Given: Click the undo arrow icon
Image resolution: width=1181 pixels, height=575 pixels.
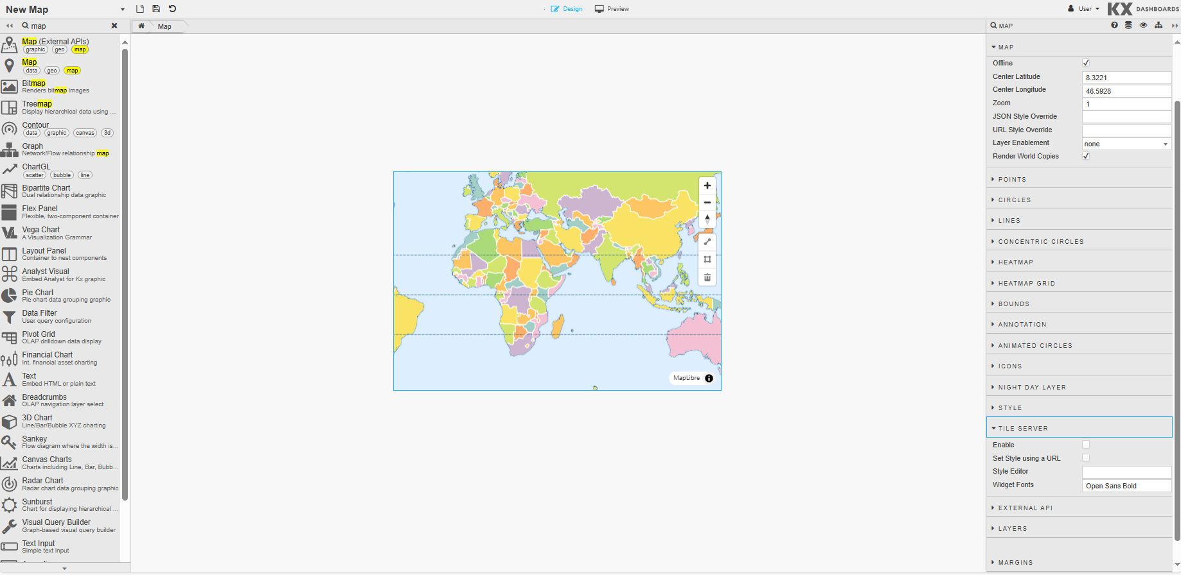Looking at the screenshot, I should coord(172,9).
